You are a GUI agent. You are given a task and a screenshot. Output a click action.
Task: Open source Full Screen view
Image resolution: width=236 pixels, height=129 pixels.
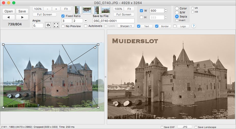[x=45, y=14]
